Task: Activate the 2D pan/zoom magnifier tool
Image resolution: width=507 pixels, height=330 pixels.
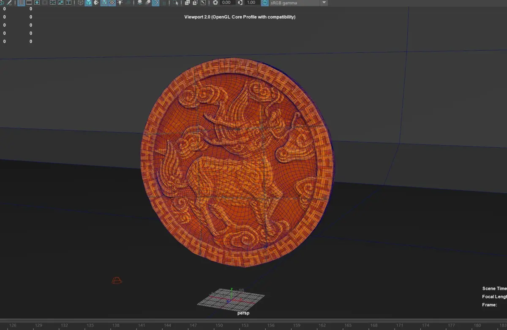Action: click(1, 3)
